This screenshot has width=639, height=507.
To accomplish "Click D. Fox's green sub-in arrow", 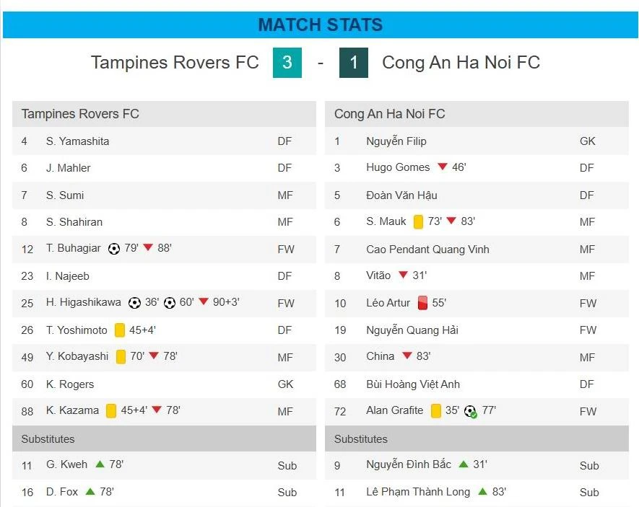I will click(x=90, y=492).
